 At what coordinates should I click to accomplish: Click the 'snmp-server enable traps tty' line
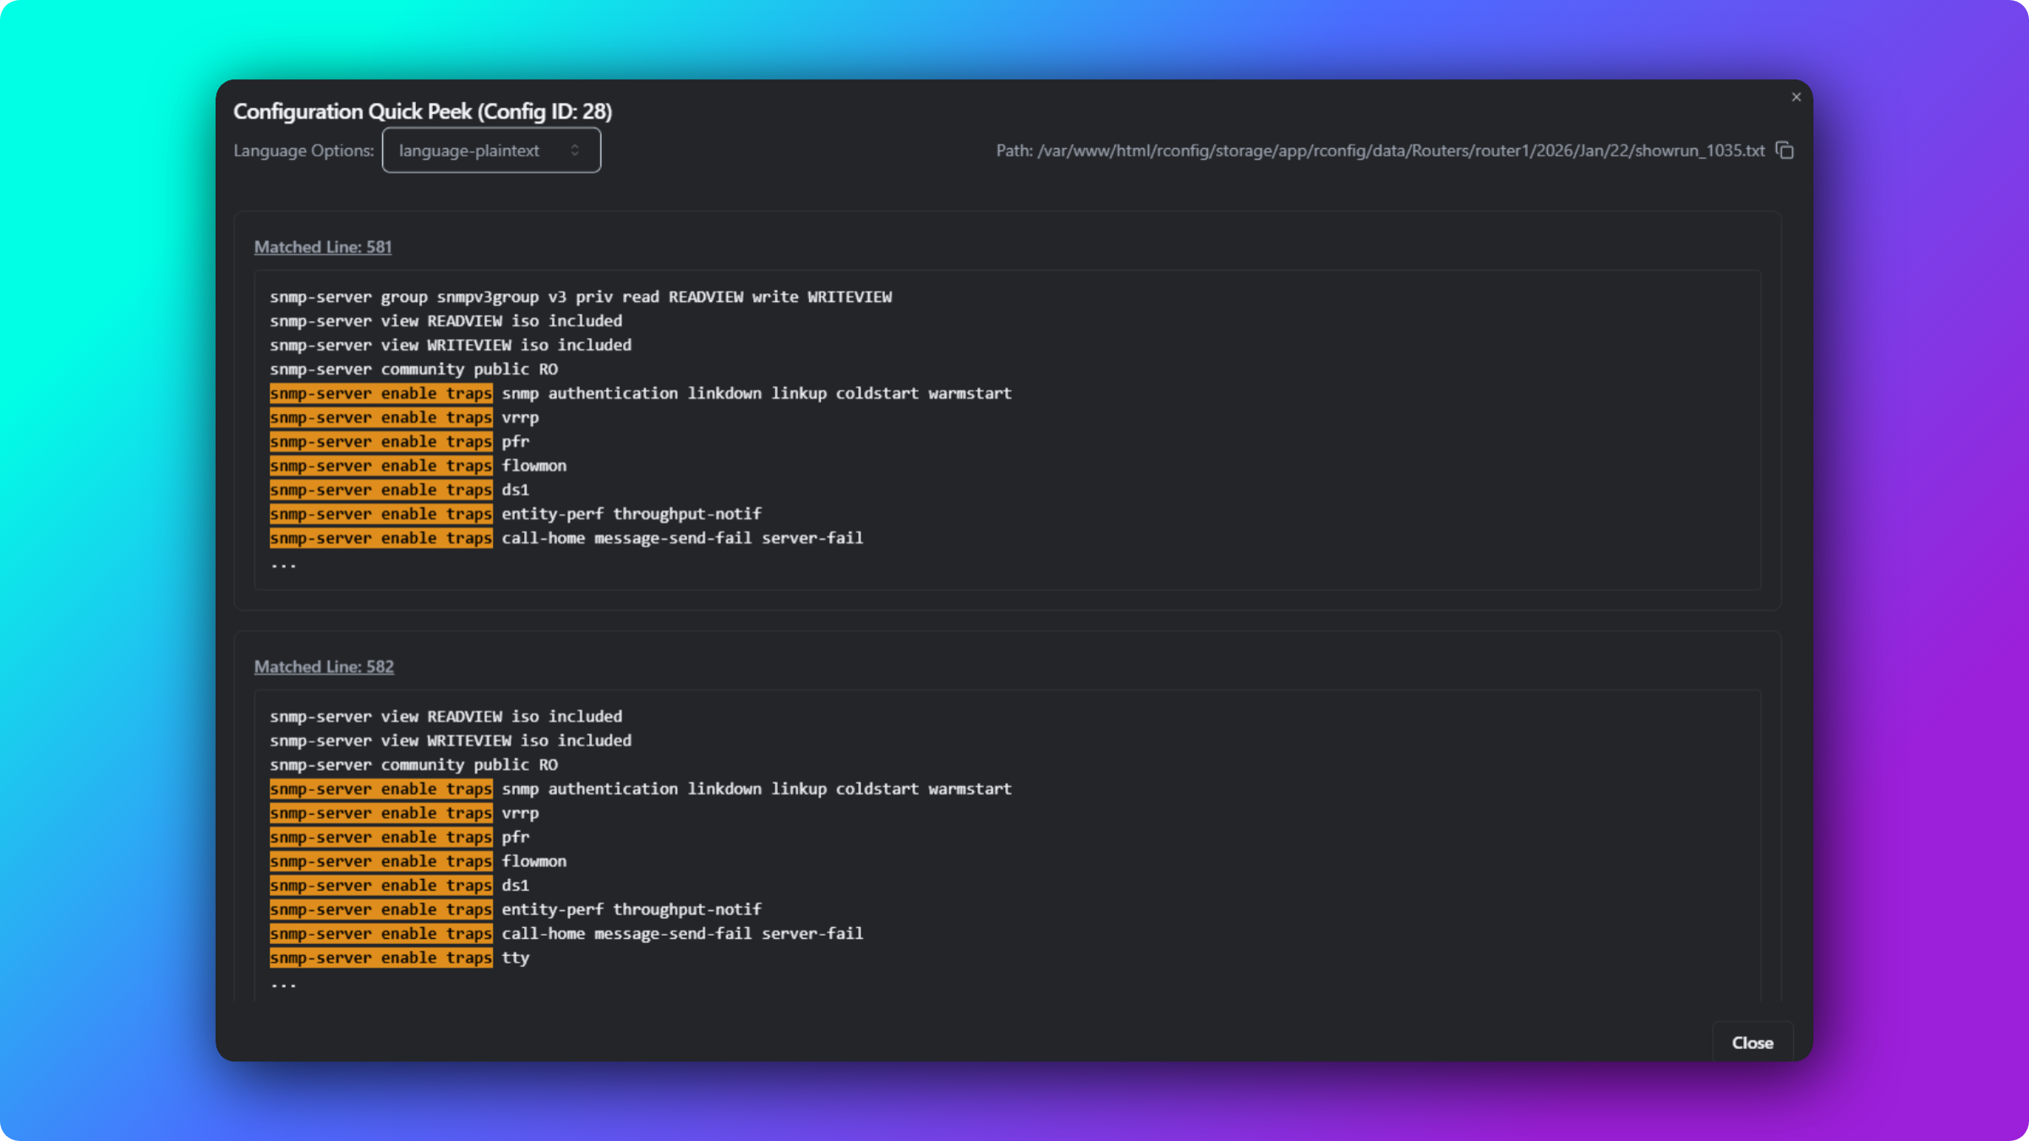coord(400,958)
